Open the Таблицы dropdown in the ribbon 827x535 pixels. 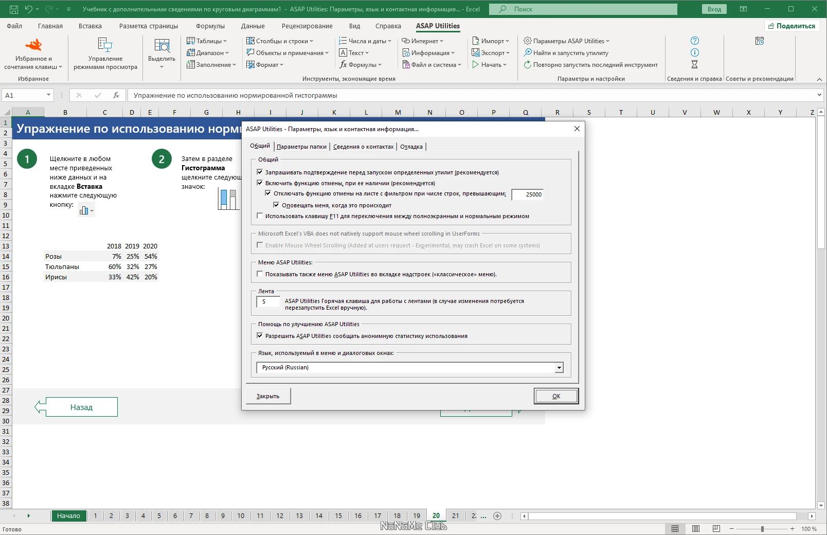coord(206,41)
